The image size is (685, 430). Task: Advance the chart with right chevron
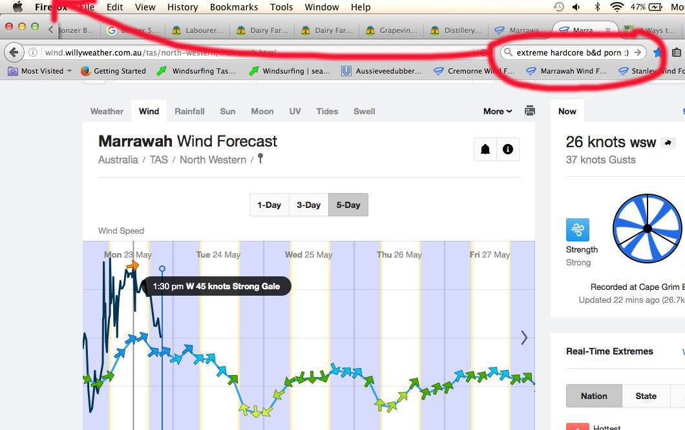click(x=524, y=338)
